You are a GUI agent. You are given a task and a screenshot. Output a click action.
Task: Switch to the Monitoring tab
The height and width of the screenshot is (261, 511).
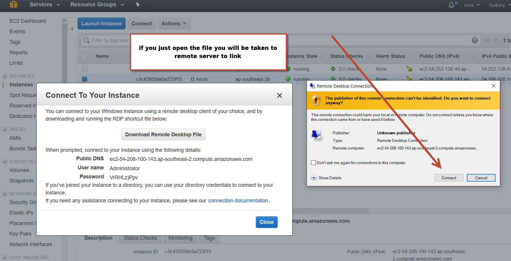tap(180, 238)
